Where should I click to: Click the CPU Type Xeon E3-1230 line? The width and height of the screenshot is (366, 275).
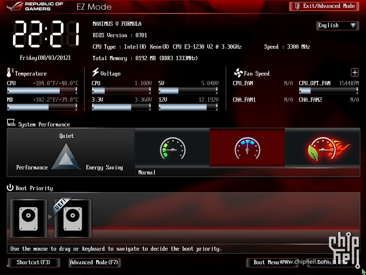tap(167, 47)
